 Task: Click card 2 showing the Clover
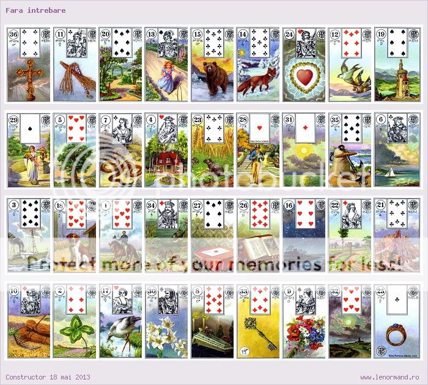point(75,321)
